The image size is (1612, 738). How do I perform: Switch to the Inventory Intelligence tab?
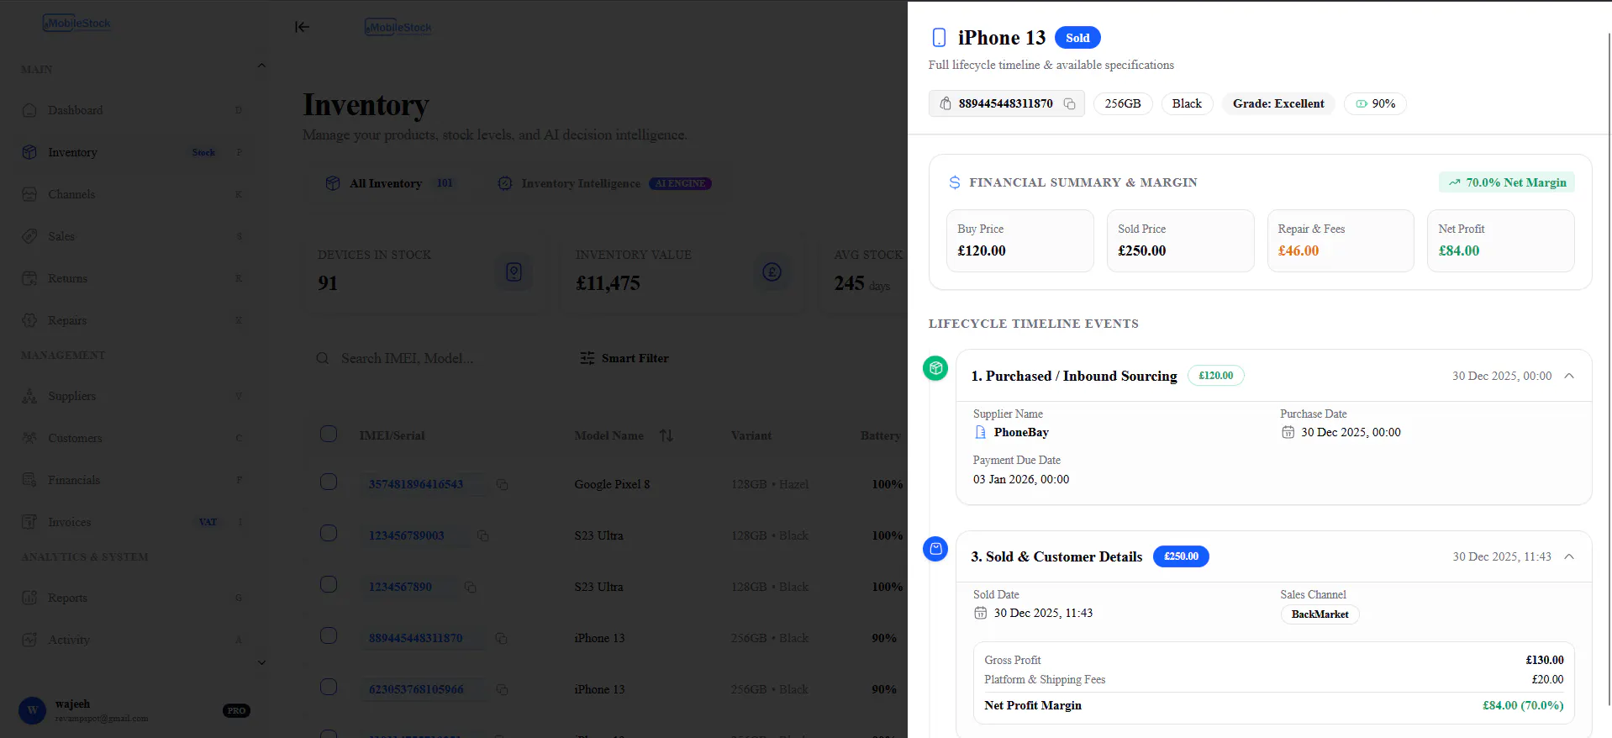pyautogui.click(x=604, y=183)
